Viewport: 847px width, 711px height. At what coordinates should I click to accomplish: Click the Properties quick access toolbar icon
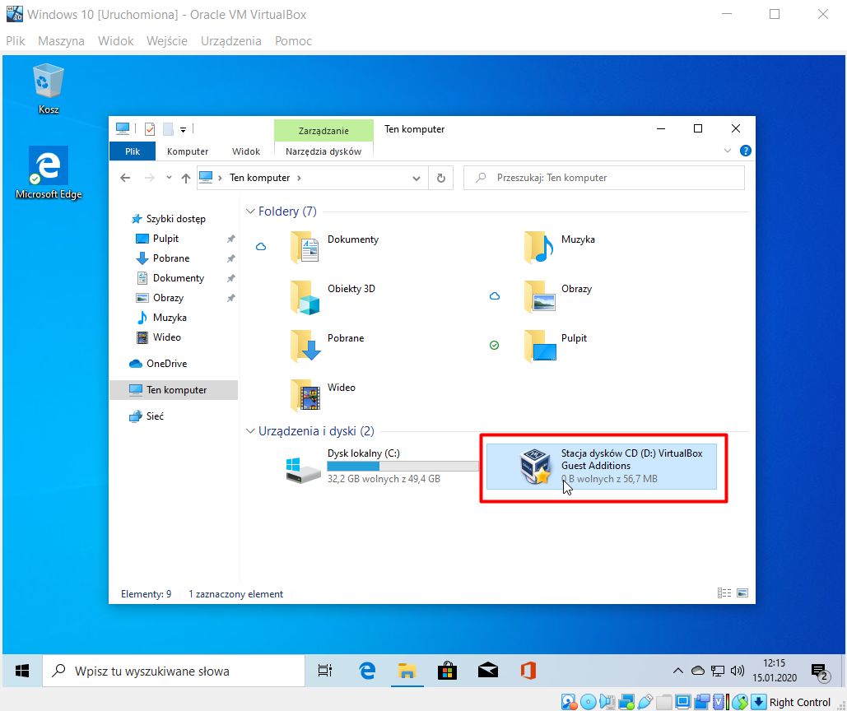150,129
